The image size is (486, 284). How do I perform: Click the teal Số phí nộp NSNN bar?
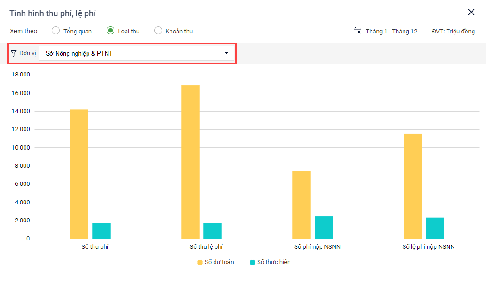pos(324,227)
